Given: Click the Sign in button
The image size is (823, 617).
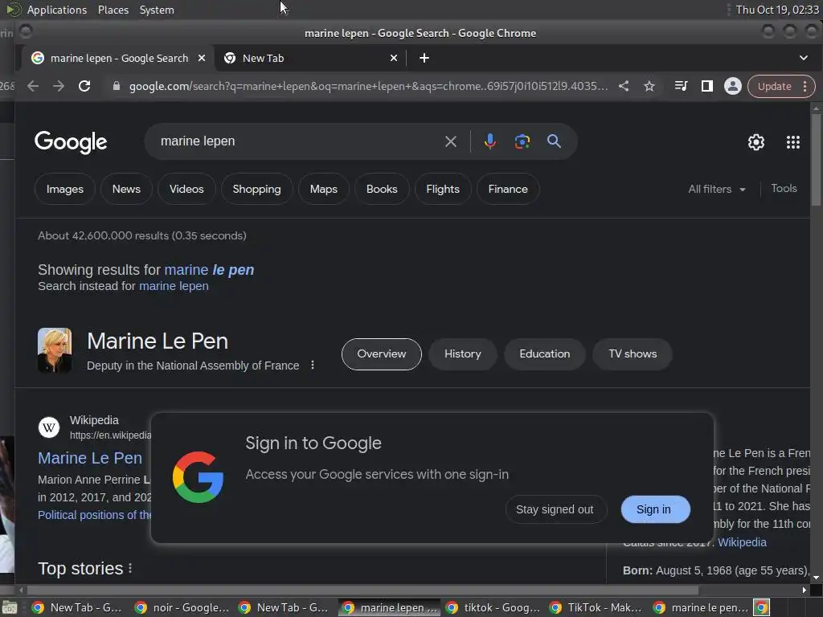Looking at the screenshot, I should (655, 509).
